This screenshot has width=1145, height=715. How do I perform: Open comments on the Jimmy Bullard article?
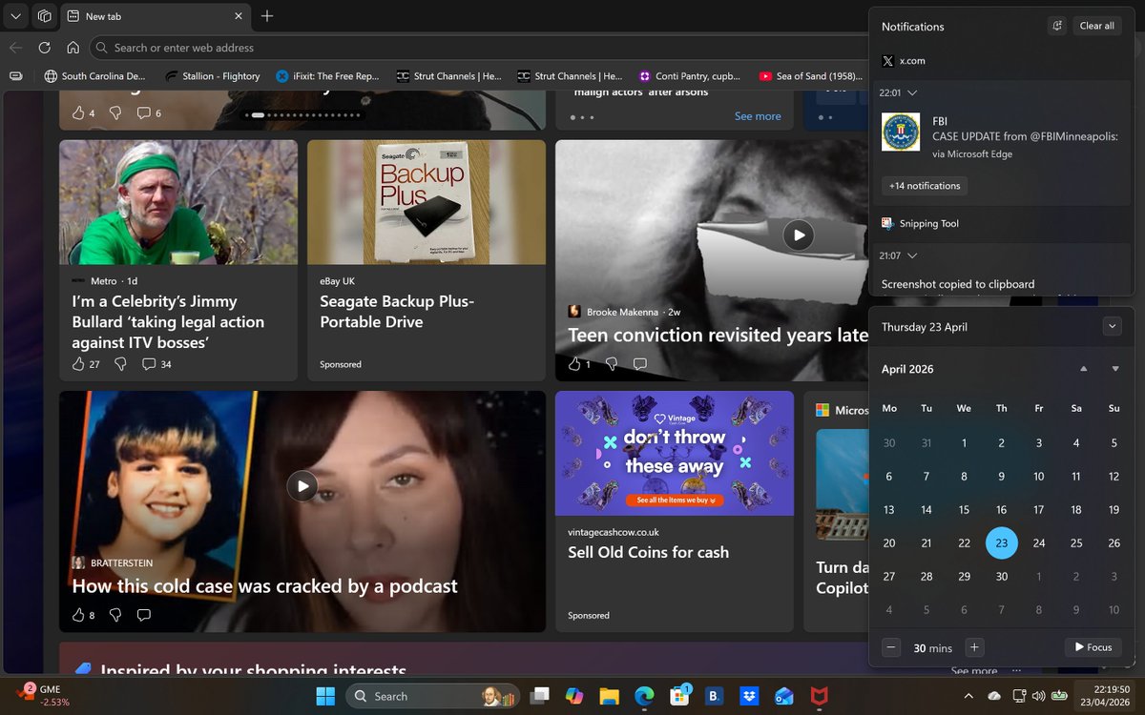pyautogui.click(x=157, y=364)
